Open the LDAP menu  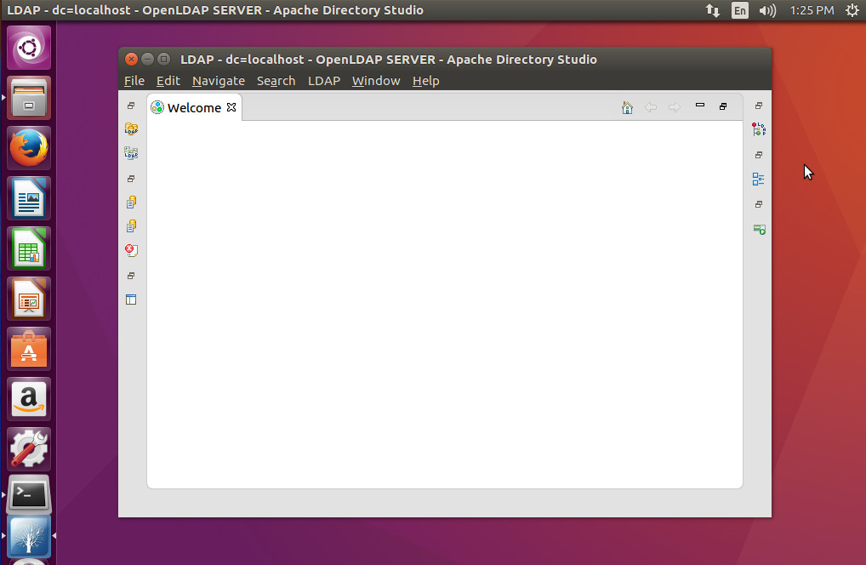pos(323,81)
